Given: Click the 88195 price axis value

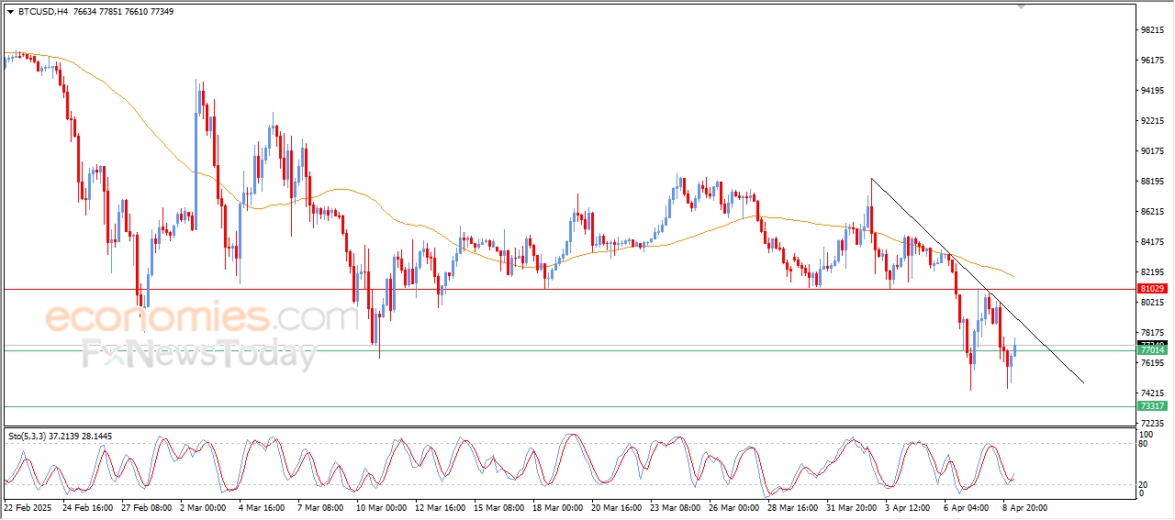Looking at the screenshot, I should coord(1153,182).
